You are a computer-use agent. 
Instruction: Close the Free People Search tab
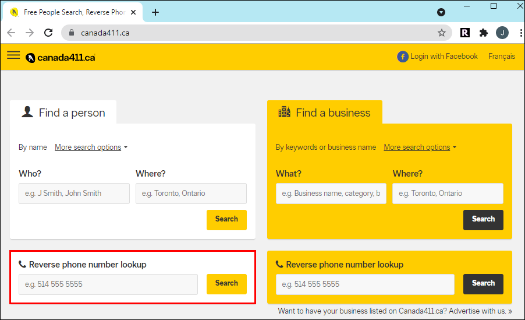click(x=133, y=12)
